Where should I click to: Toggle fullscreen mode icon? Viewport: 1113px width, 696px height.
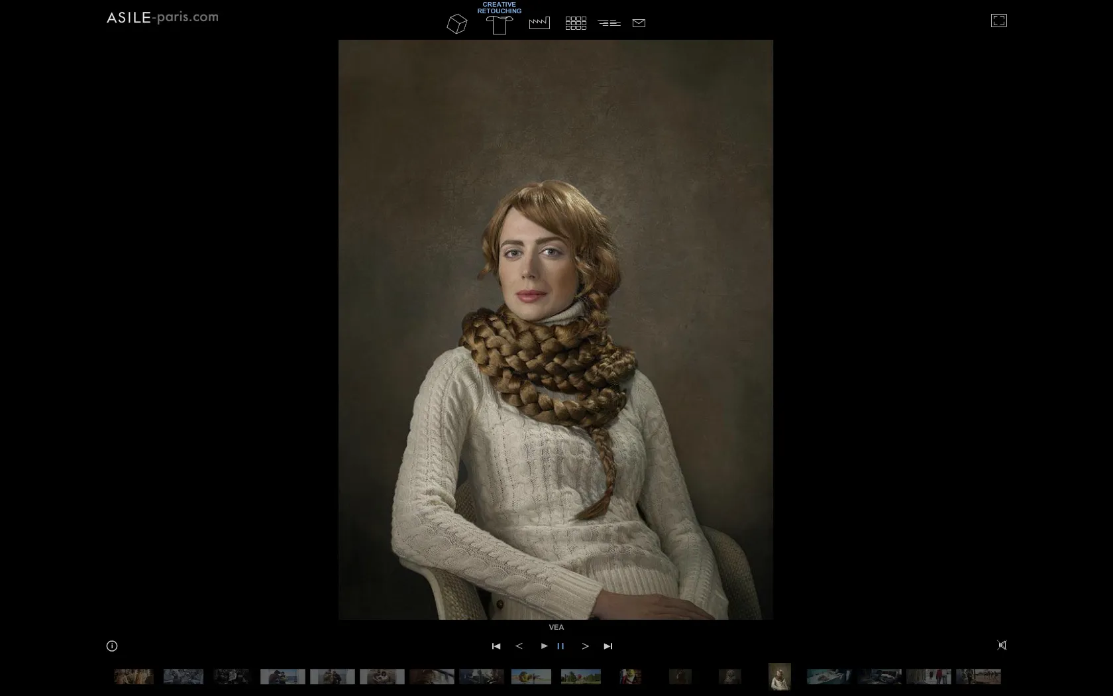(x=998, y=21)
